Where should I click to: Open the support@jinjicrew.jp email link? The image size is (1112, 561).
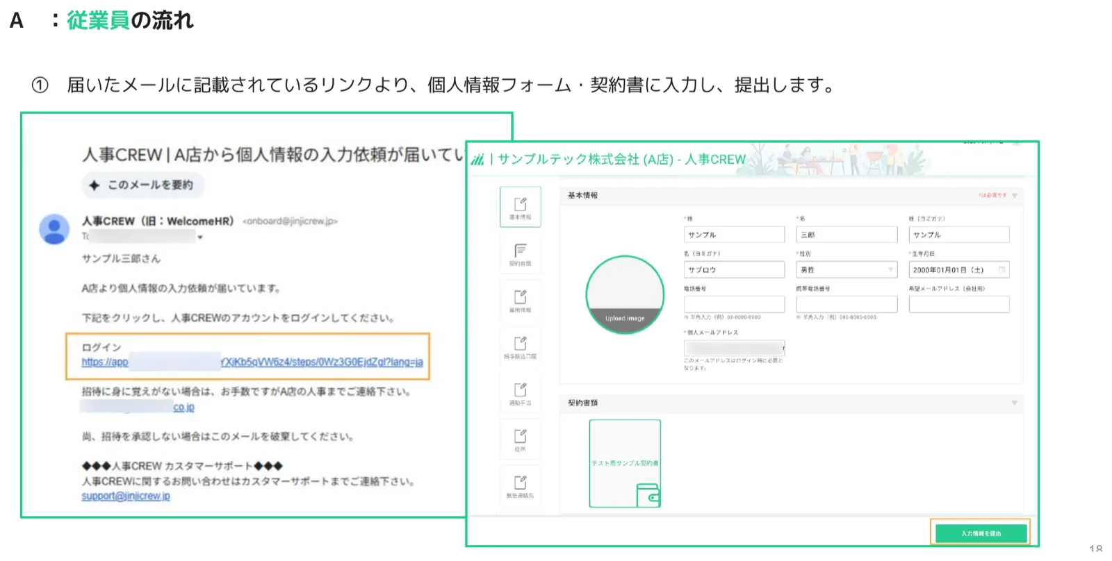point(126,496)
